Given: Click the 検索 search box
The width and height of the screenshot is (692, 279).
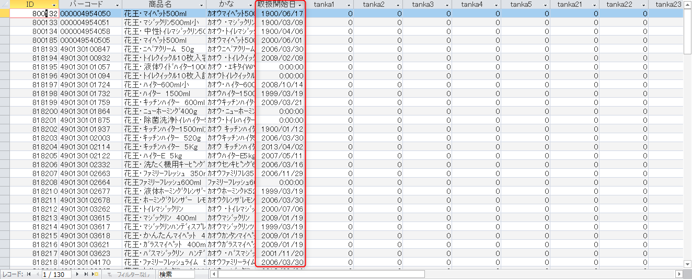Looking at the screenshot, I should (x=176, y=274).
